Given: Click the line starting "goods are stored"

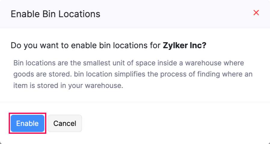Looking at the screenshot, I should click(x=133, y=74).
